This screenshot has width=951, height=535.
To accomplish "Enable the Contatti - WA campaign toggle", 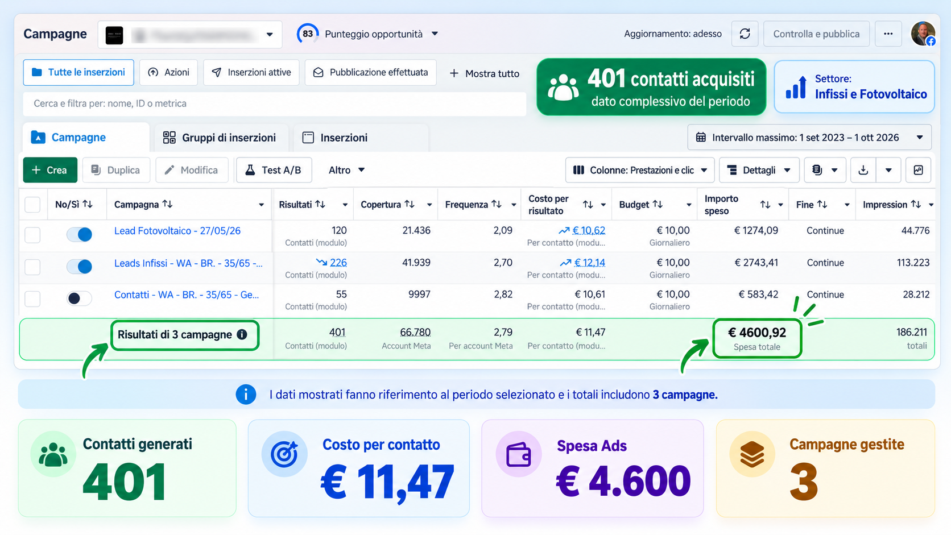I will coord(79,298).
